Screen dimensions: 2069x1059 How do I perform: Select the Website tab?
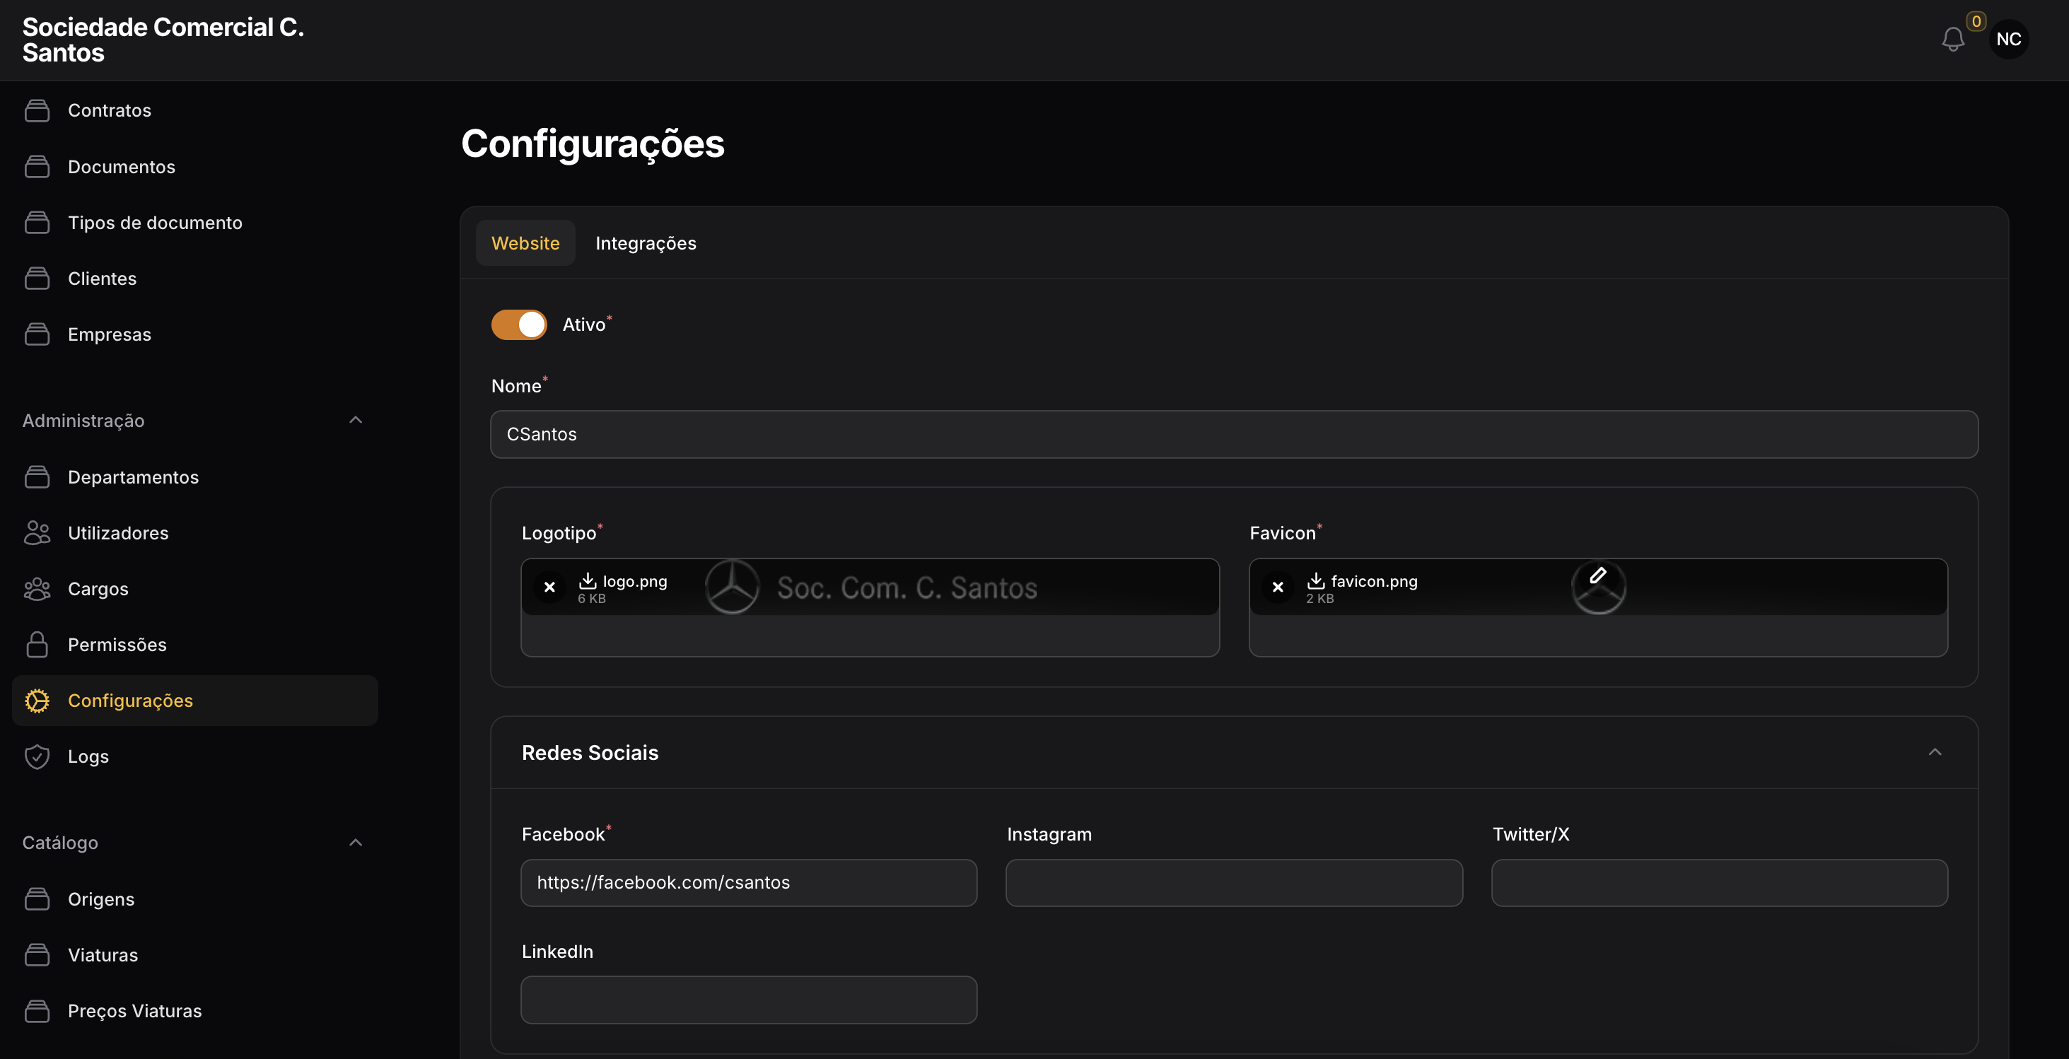pyautogui.click(x=525, y=242)
